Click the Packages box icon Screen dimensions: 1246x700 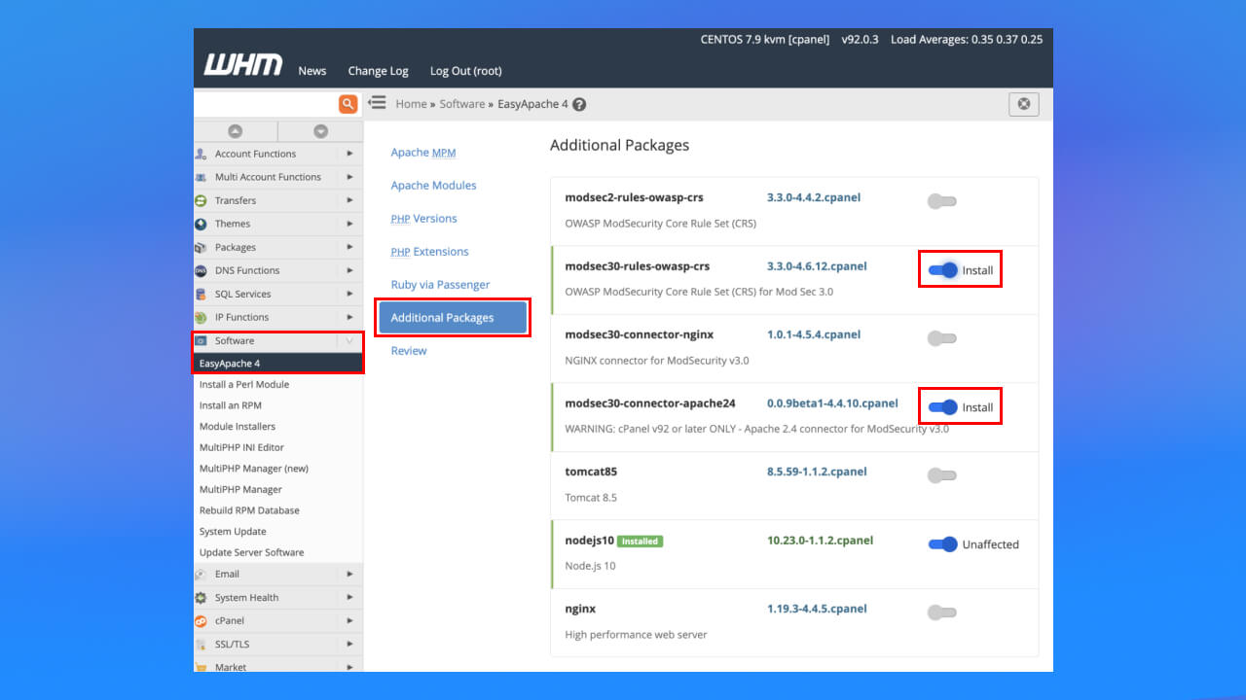(x=201, y=247)
